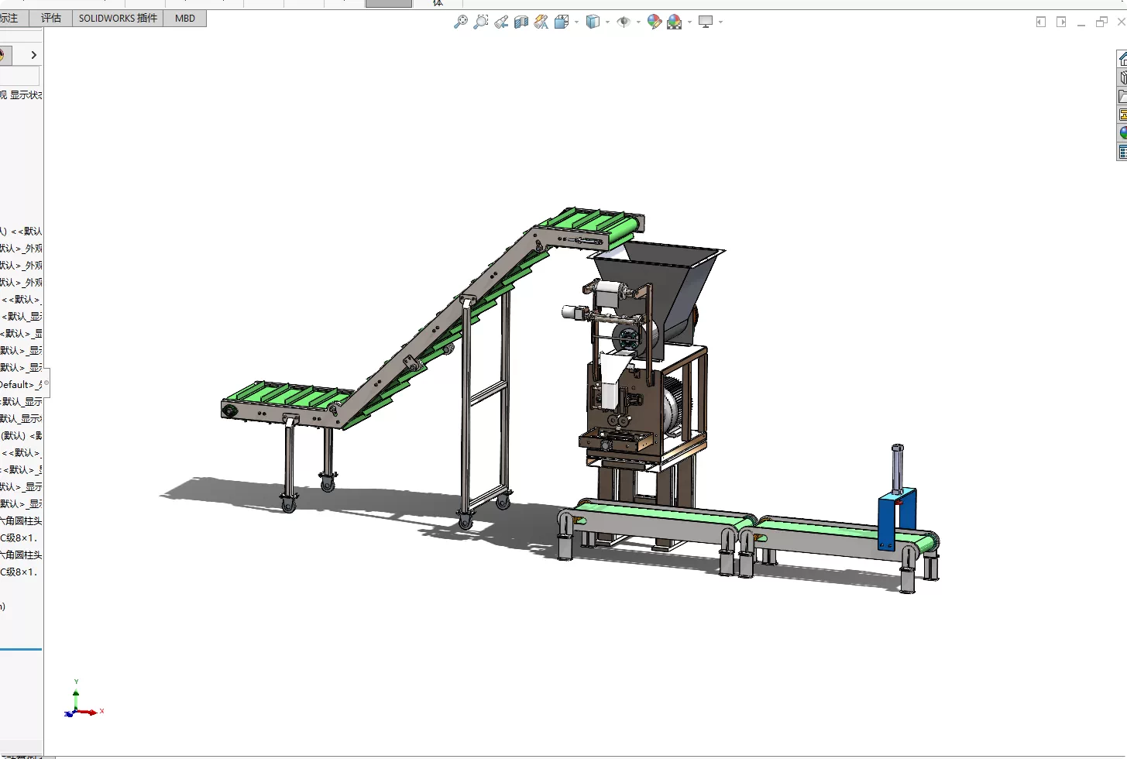Image resolution: width=1127 pixels, height=759 pixels.
Task: Activate the Zoom to Area tool
Action: [x=481, y=22]
